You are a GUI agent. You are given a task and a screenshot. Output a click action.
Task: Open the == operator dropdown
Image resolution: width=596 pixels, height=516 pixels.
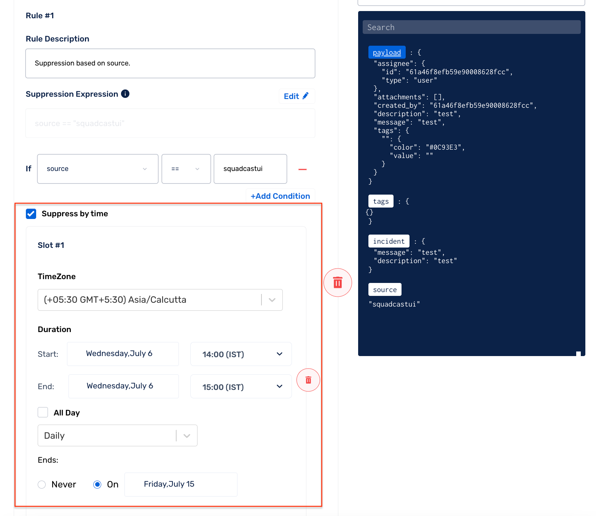(x=186, y=169)
